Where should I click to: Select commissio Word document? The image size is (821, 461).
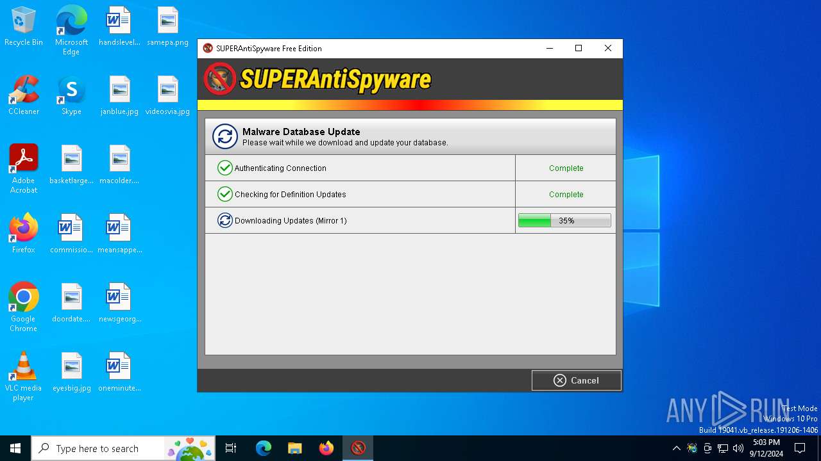click(71, 234)
